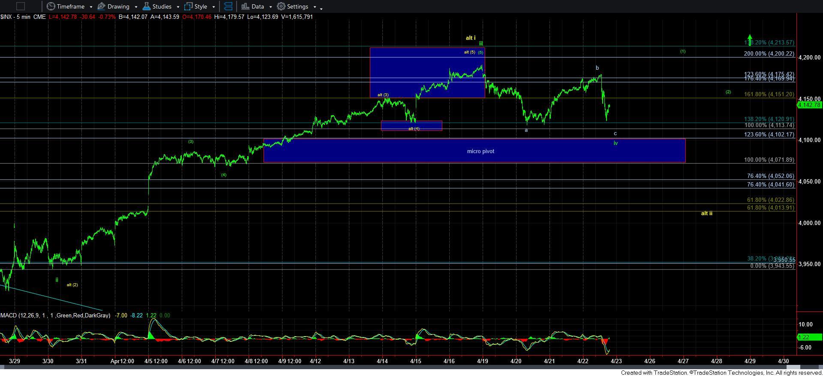823x376 pixels.
Task: Click the wave 'b' label
Action: [597, 68]
